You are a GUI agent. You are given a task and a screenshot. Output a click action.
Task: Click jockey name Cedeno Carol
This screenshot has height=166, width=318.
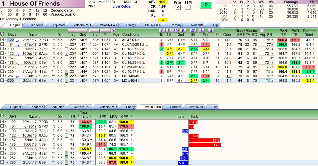tap(62, 11)
